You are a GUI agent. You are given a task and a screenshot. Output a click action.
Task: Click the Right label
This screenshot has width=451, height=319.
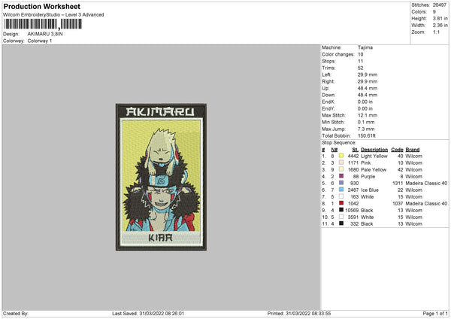[x=328, y=81]
